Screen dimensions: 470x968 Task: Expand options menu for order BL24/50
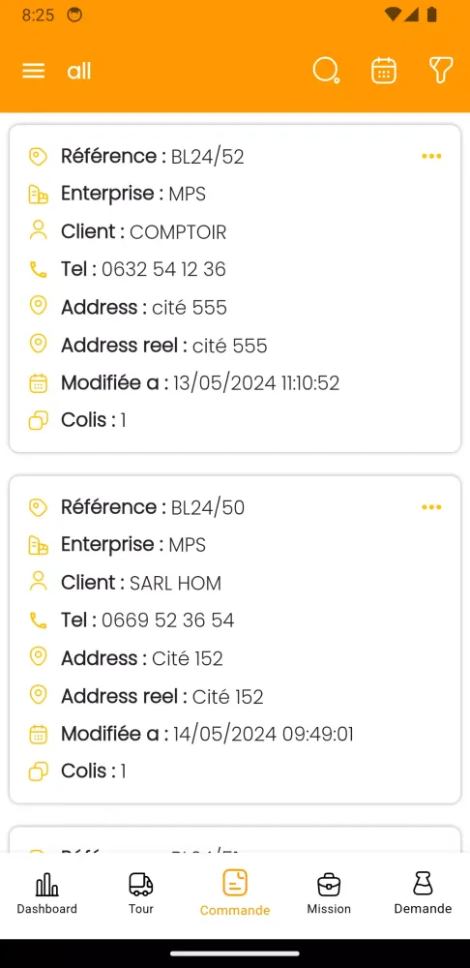click(x=431, y=507)
